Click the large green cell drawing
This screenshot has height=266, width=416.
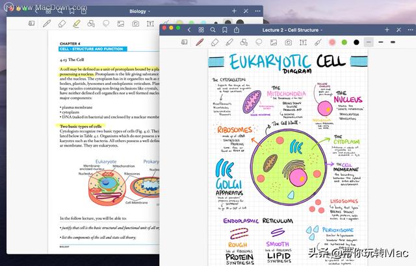coord(289,167)
